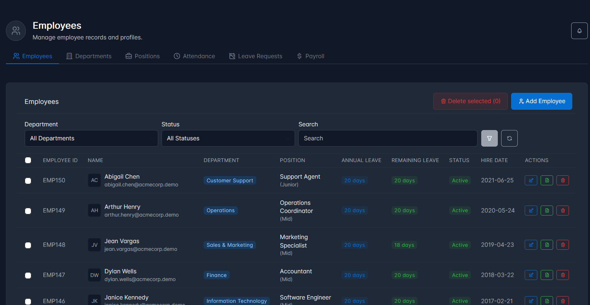Click the Active status for Jean Vargas
This screenshot has height=305, width=590.
click(460, 245)
